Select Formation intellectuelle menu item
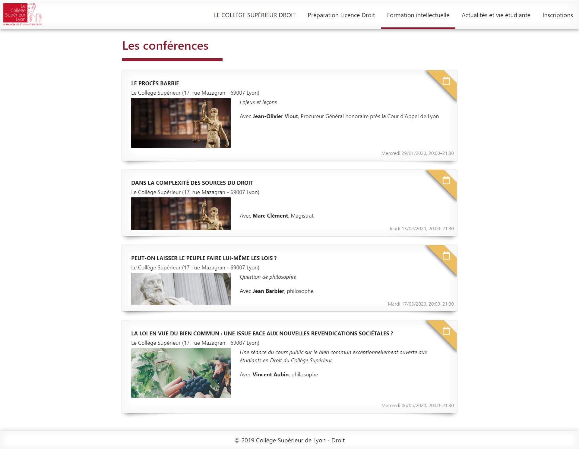The height and width of the screenshot is (449, 579). coord(418,15)
